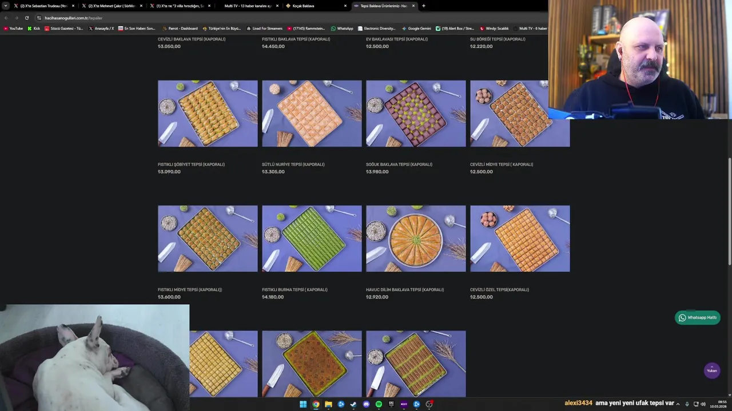This screenshot has width=732, height=411.
Task: Click the SU BÖREĞİ TEPSİ (KAPORALI) title
Action: click(x=498, y=39)
